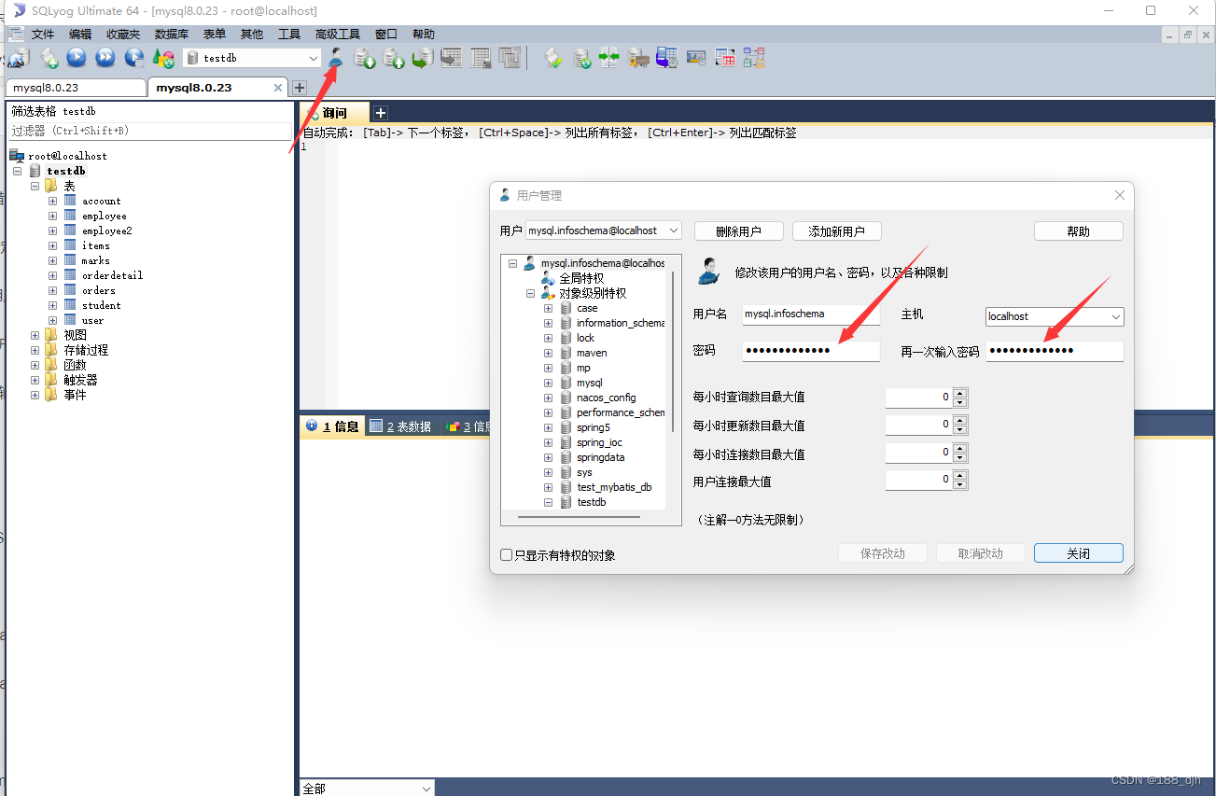Run query with single-arrow execute icon
Viewport: 1216px width, 796px height.
point(77,58)
